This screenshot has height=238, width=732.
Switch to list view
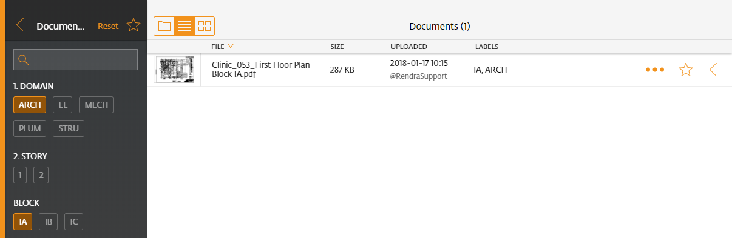185,26
